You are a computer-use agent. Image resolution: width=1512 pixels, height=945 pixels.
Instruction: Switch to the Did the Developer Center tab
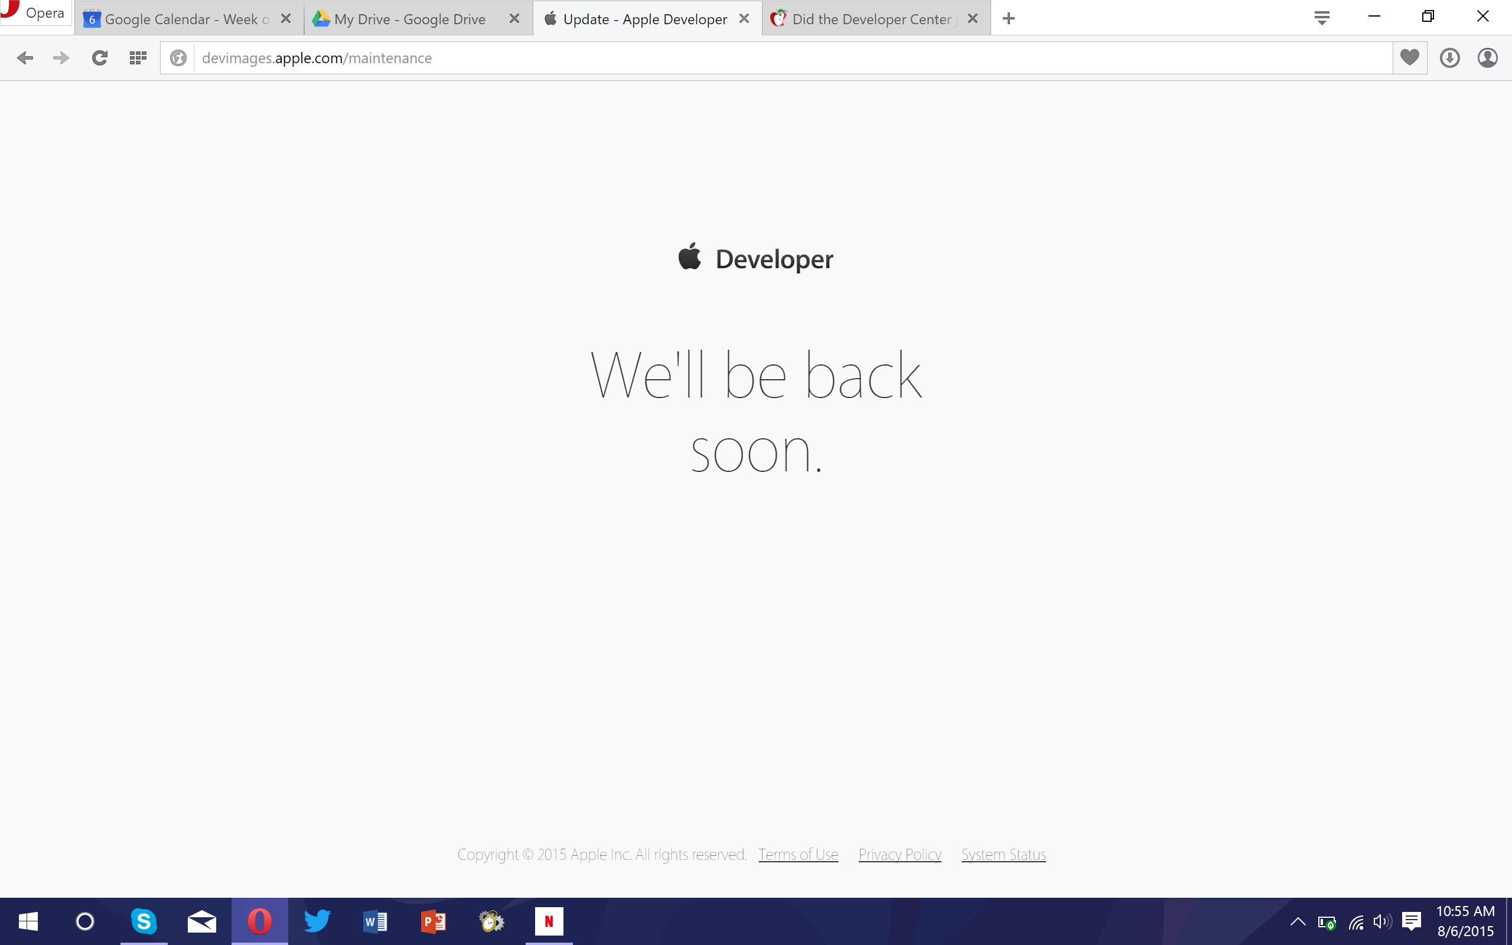876,19
